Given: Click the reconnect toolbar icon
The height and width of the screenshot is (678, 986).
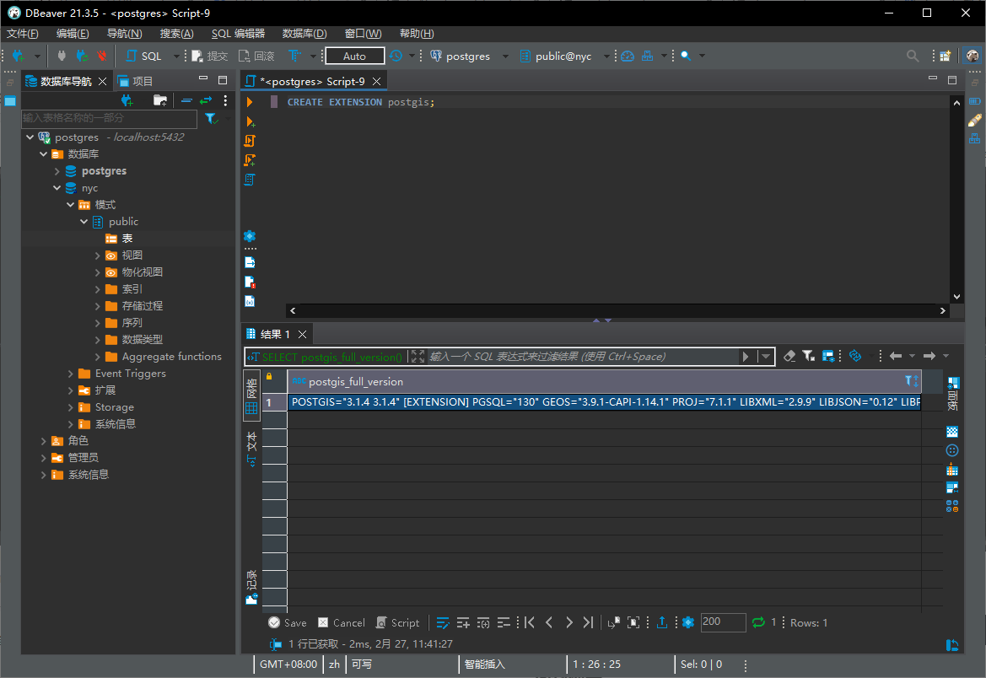Looking at the screenshot, I should (x=82, y=56).
